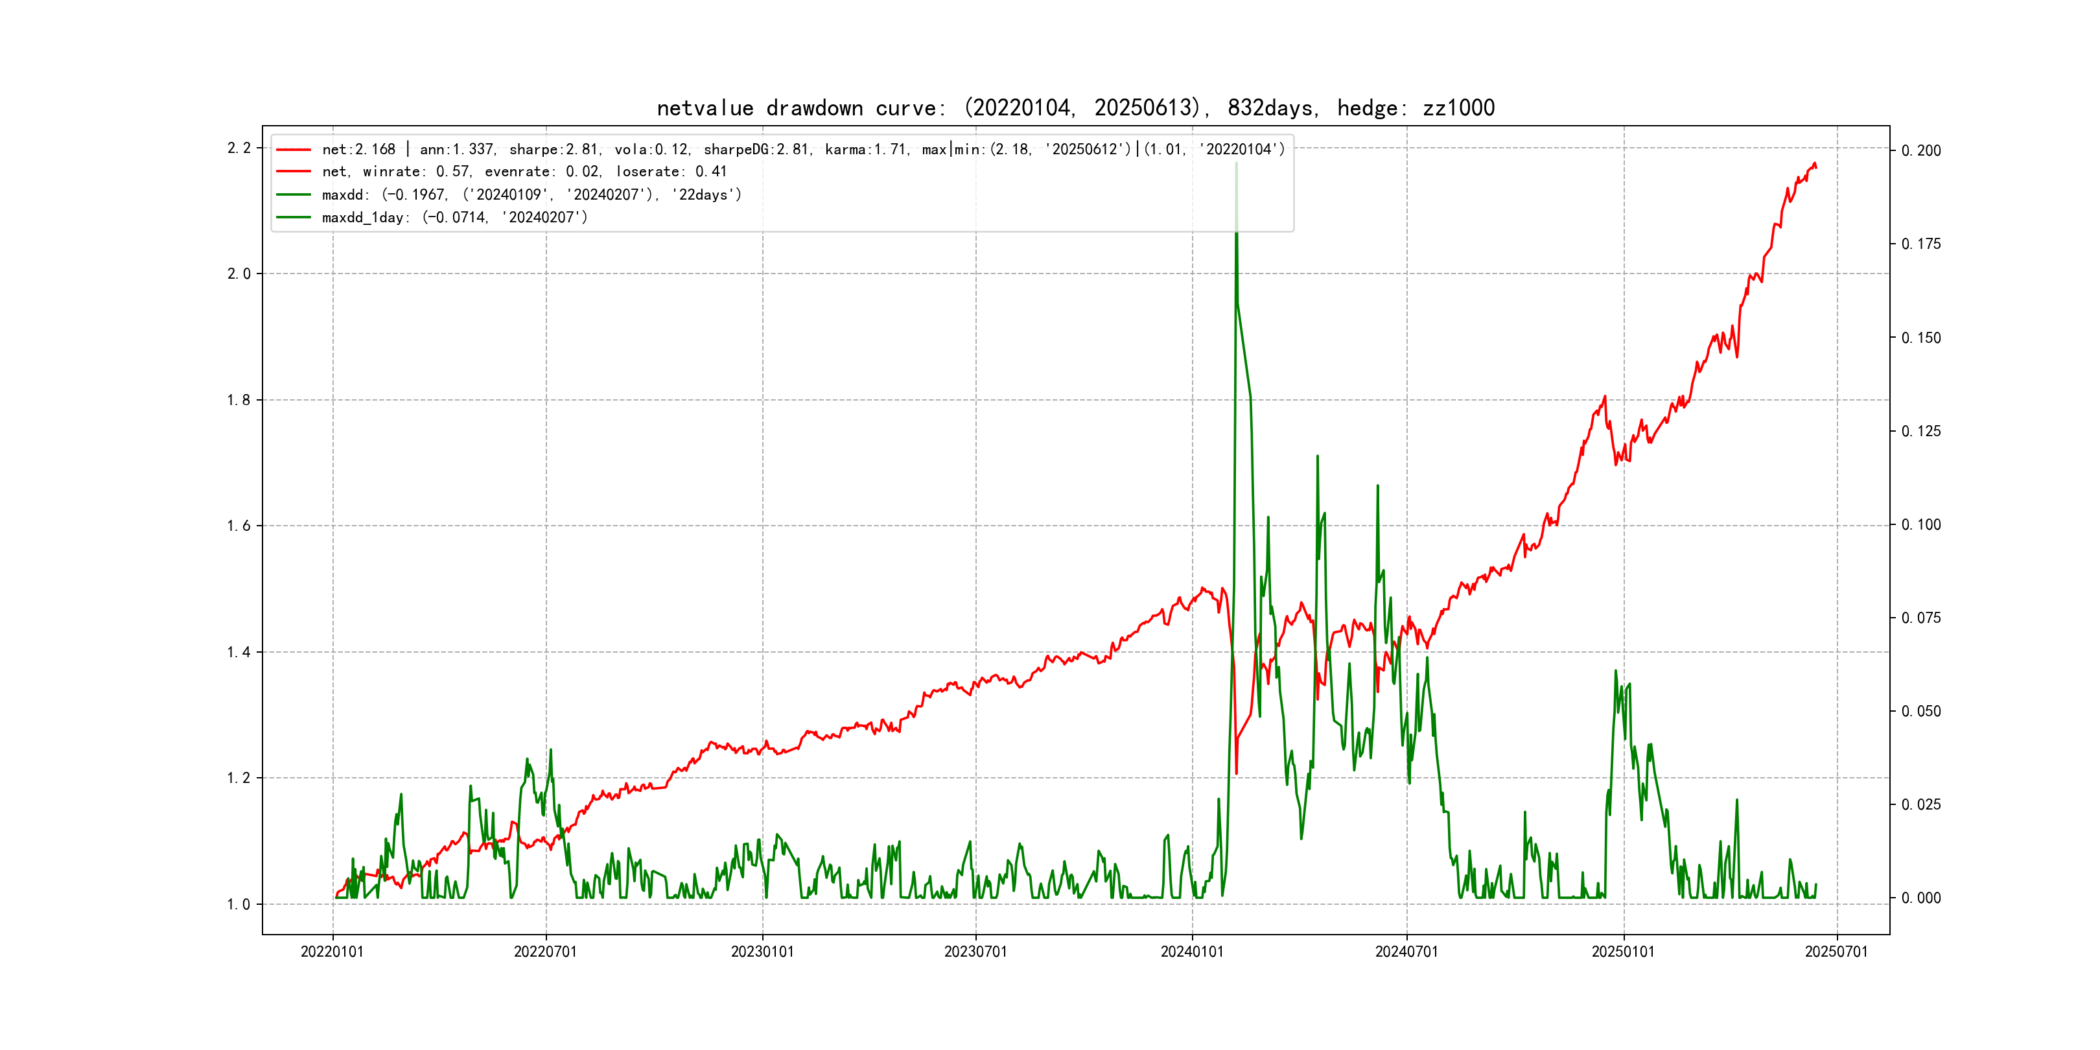Click the 1.6 left y-axis tick label
The image size is (2100, 1050).
coord(239,526)
